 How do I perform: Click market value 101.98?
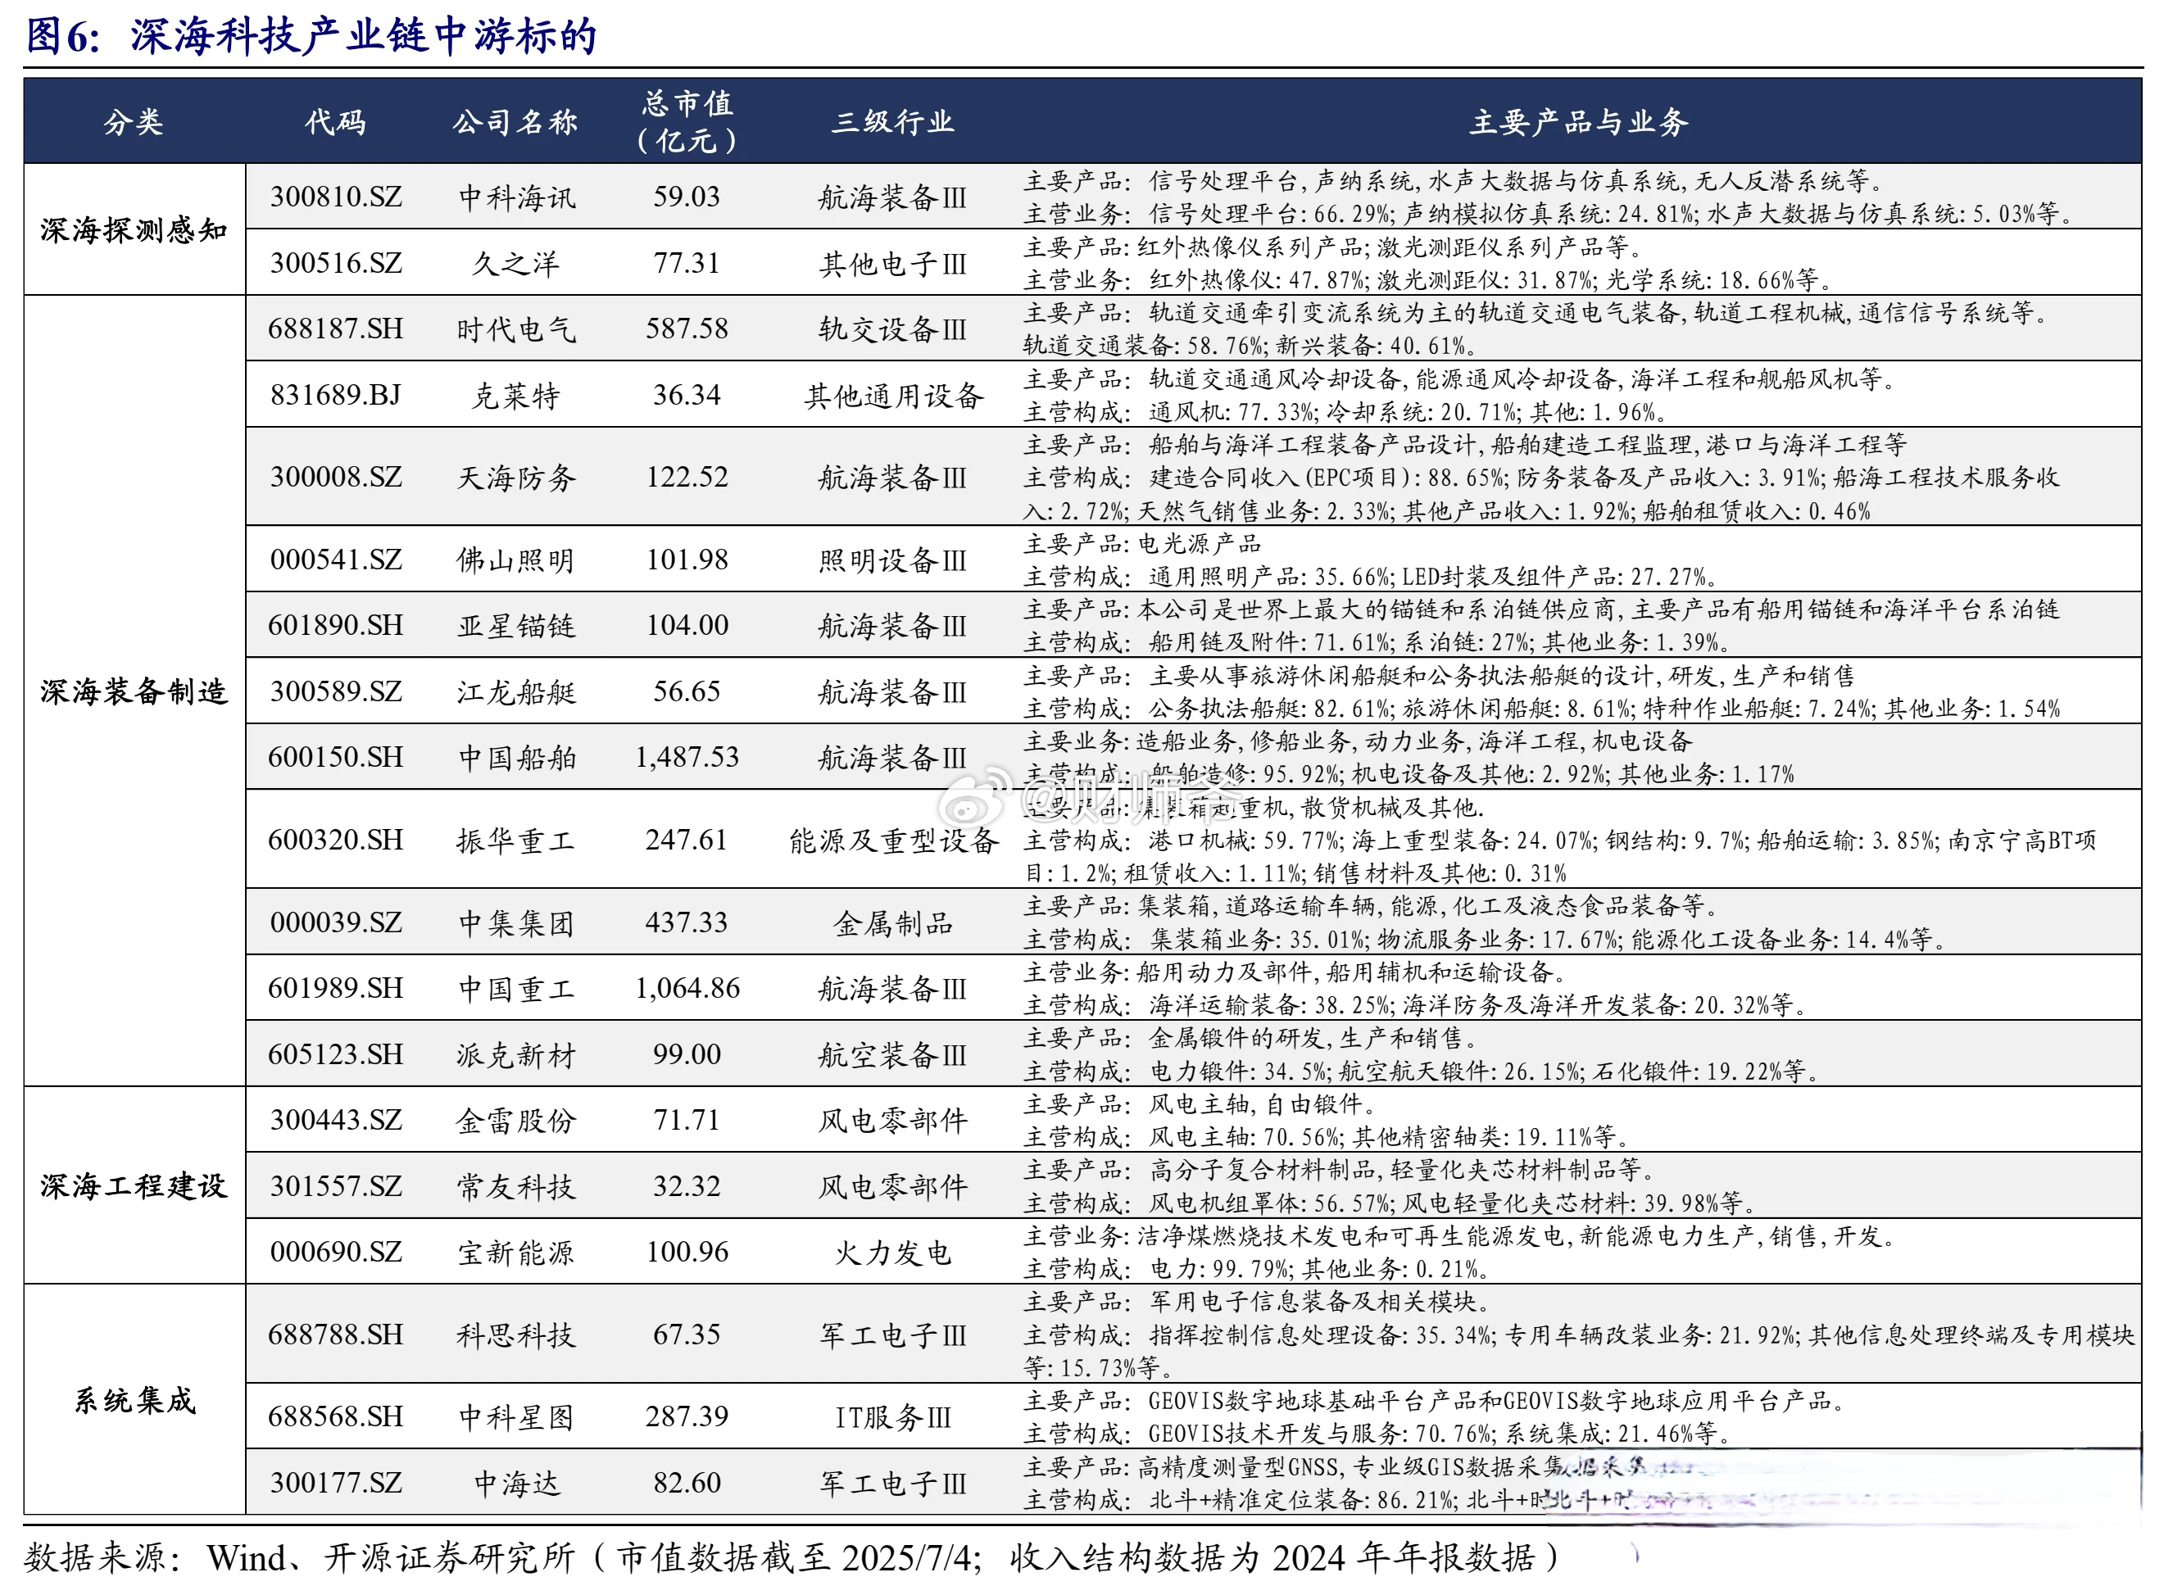(x=687, y=560)
